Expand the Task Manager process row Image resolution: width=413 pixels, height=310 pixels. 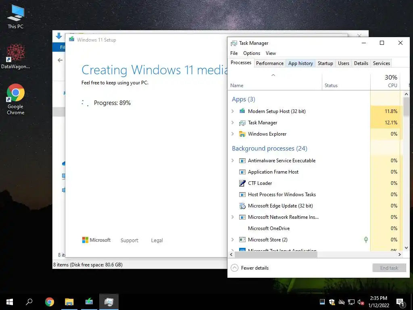[x=233, y=123]
